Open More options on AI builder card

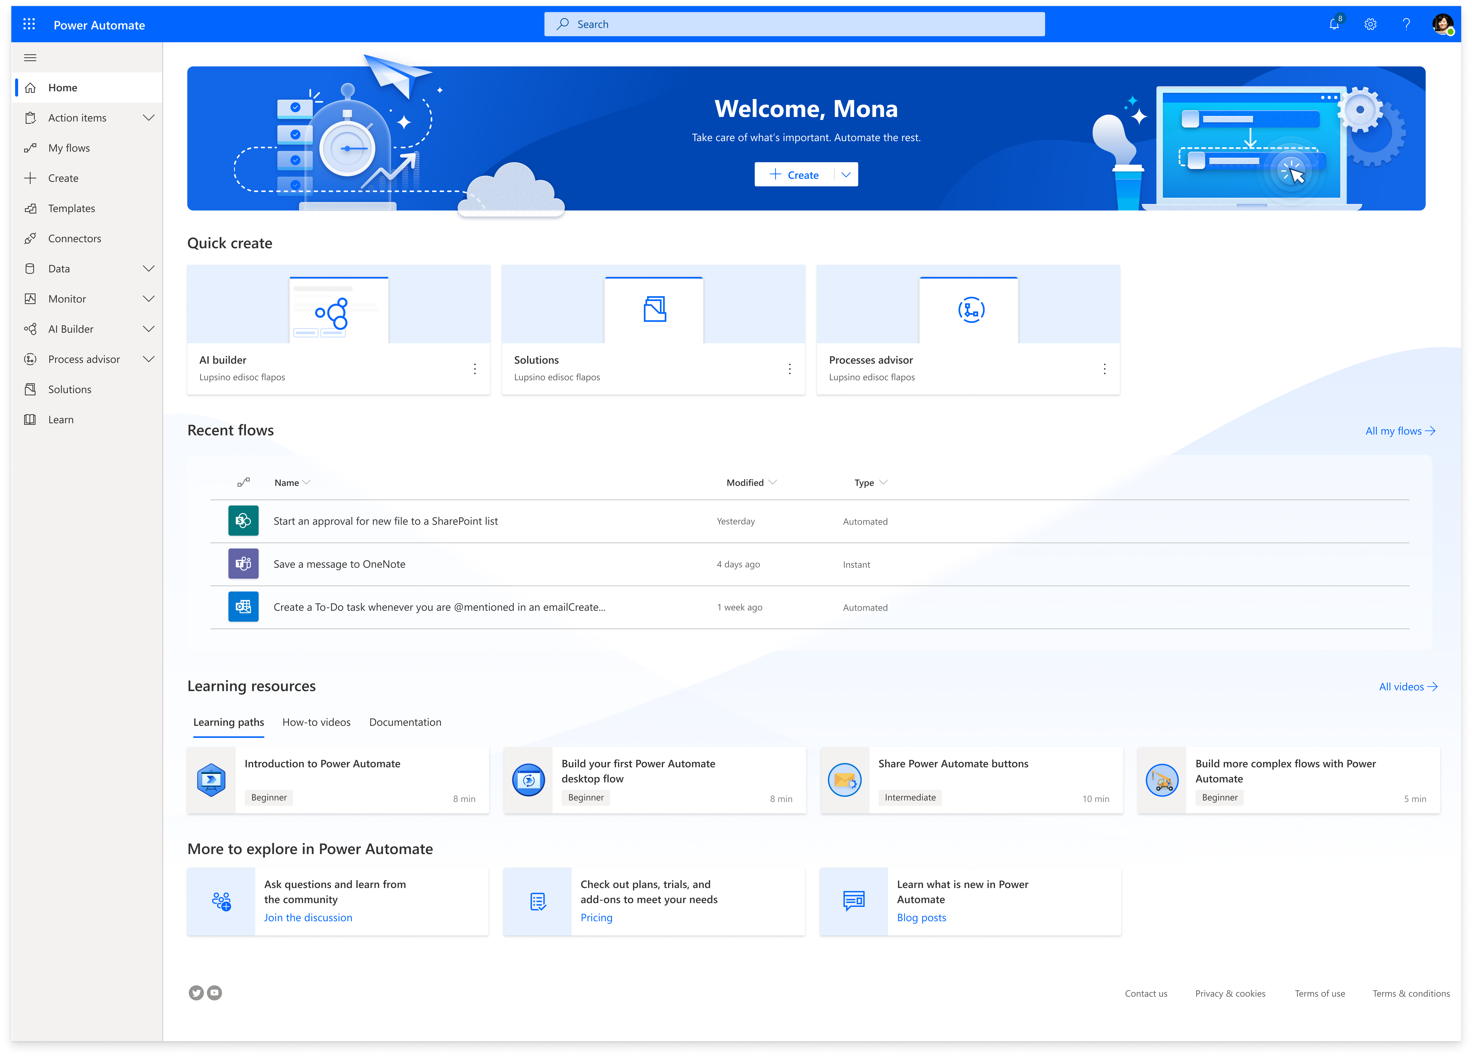coord(475,368)
